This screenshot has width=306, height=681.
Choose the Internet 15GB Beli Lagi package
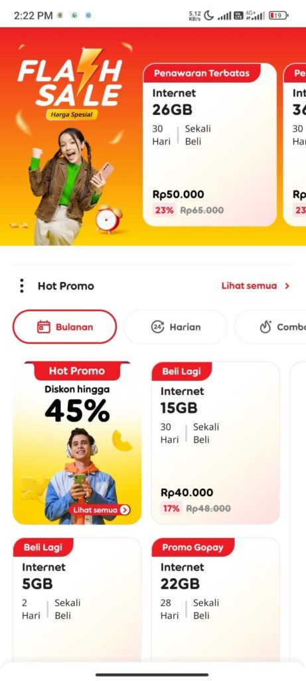(216, 443)
